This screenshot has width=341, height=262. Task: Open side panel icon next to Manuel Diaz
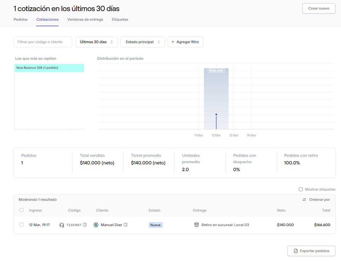pos(125,225)
